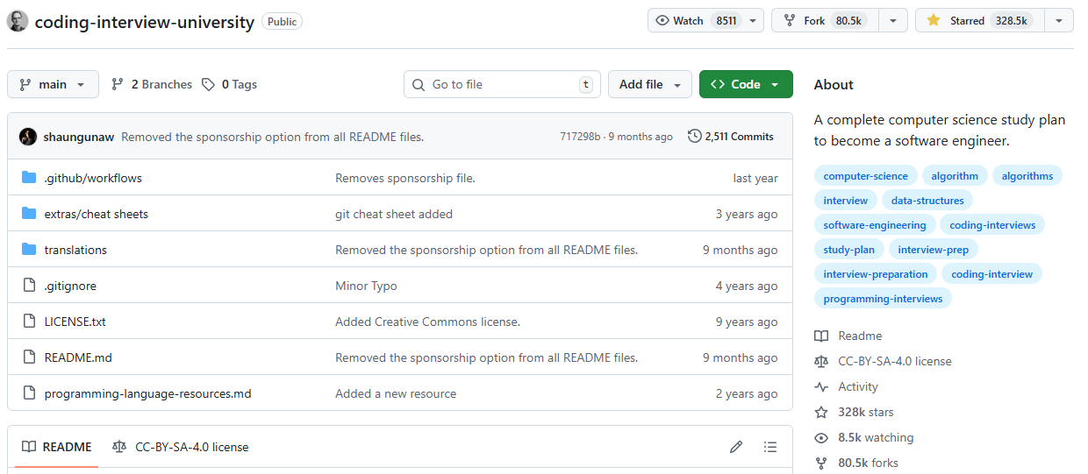Screen dimensions: 1088x474
Task: Expand the main branch selector dropdown
Action: click(x=53, y=85)
